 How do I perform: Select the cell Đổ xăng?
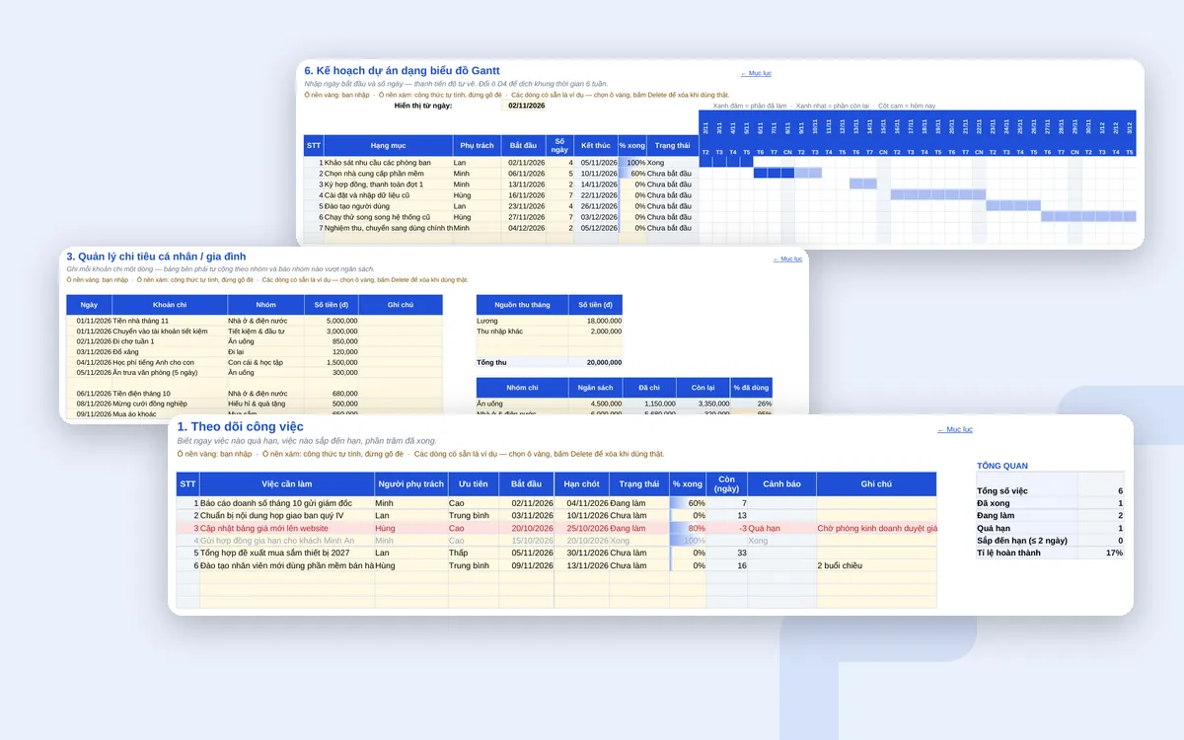[169, 351]
